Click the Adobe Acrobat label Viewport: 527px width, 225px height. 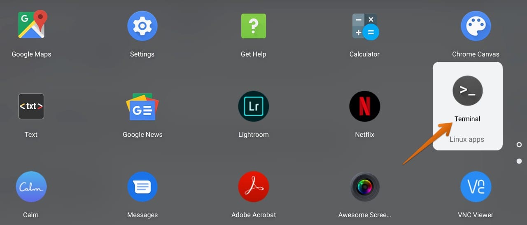tap(254, 215)
